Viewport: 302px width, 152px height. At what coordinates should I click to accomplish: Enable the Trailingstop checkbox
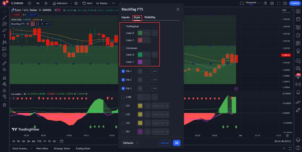[x=123, y=26]
